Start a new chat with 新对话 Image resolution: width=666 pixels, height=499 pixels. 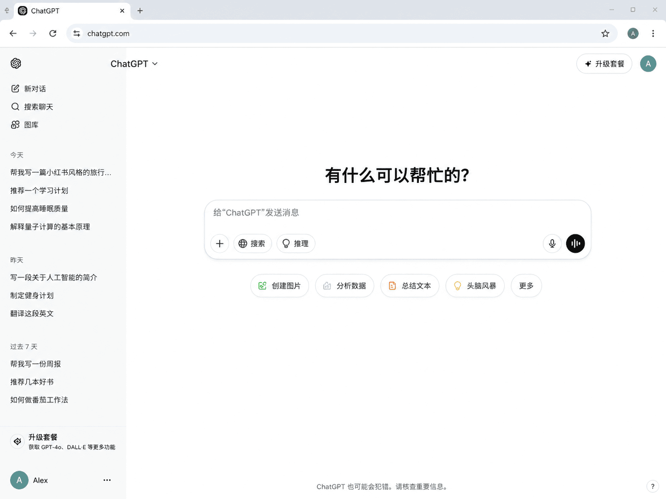(x=29, y=89)
